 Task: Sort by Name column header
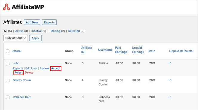click(16, 51)
